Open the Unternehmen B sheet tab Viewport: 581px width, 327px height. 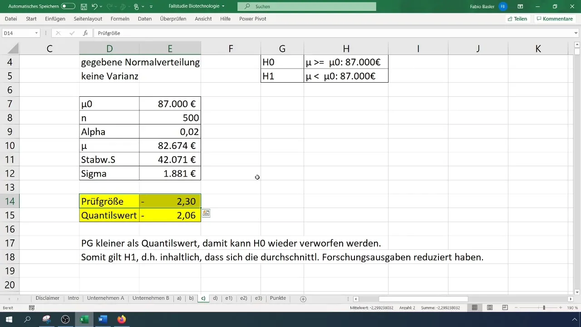pos(151,298)
